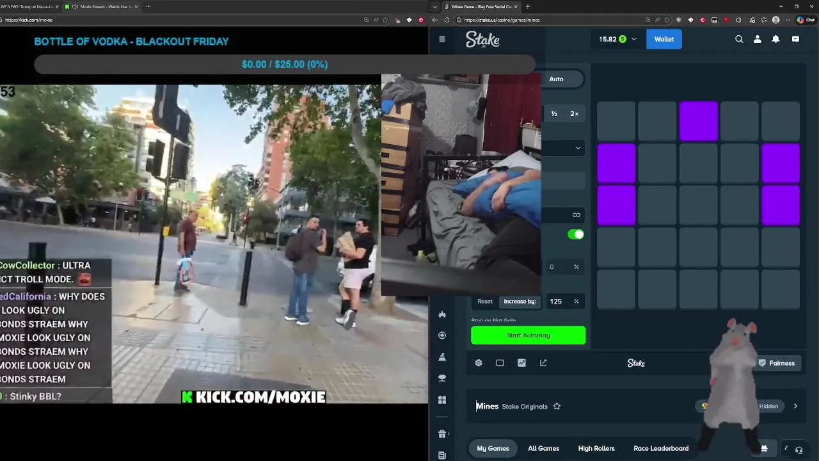
Task: Click Start Autoplay
Action: (x=528, y=336)
